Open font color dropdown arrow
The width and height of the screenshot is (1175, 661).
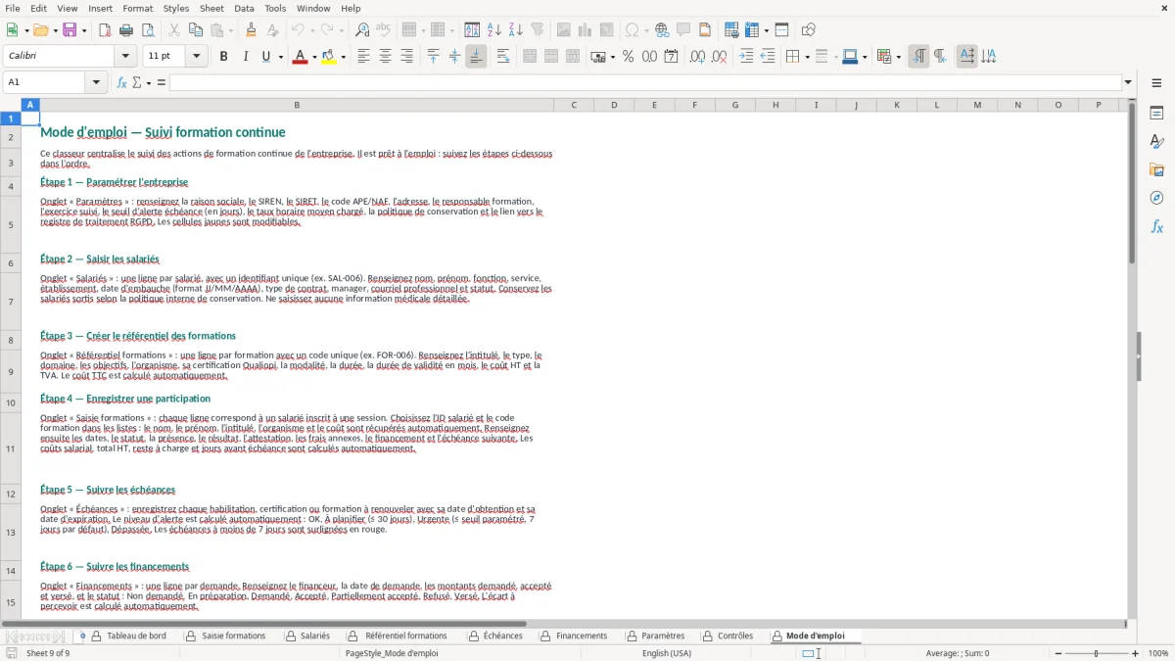pyautogui.click(x=313, y=57)
